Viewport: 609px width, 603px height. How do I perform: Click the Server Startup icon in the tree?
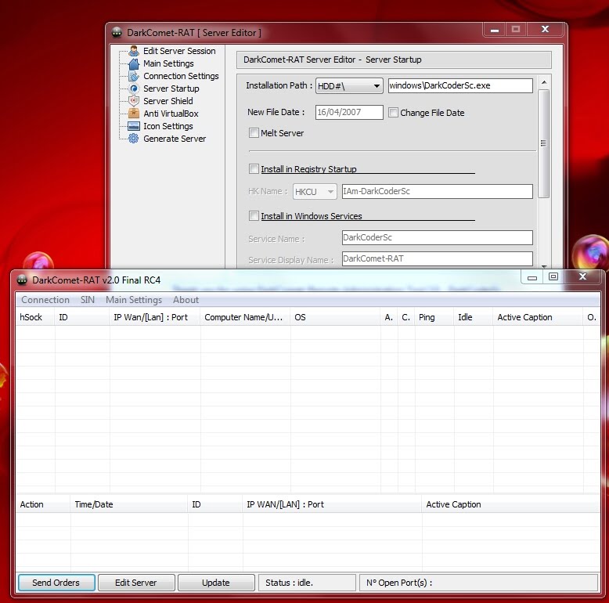click(x=134, y=88)
